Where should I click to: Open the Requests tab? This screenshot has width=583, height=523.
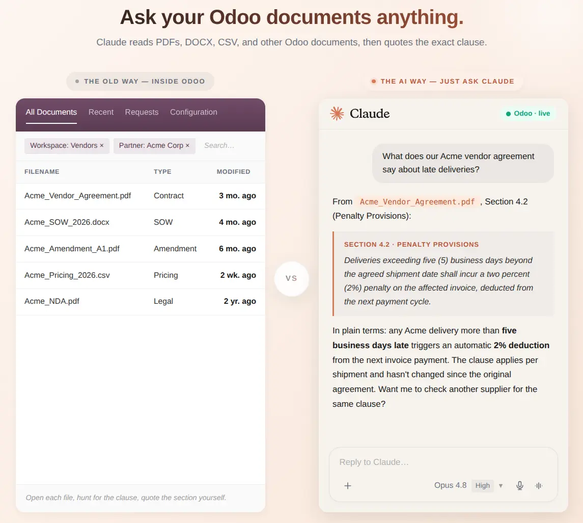pyautogui.click(x=142, y=112)
